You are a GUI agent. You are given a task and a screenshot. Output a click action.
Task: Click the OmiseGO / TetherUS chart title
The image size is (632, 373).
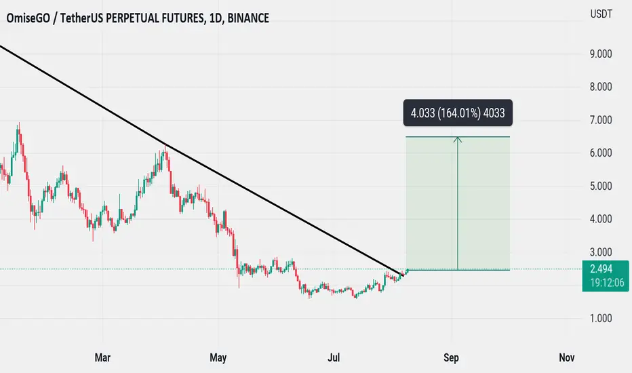(x=138, y=18)
